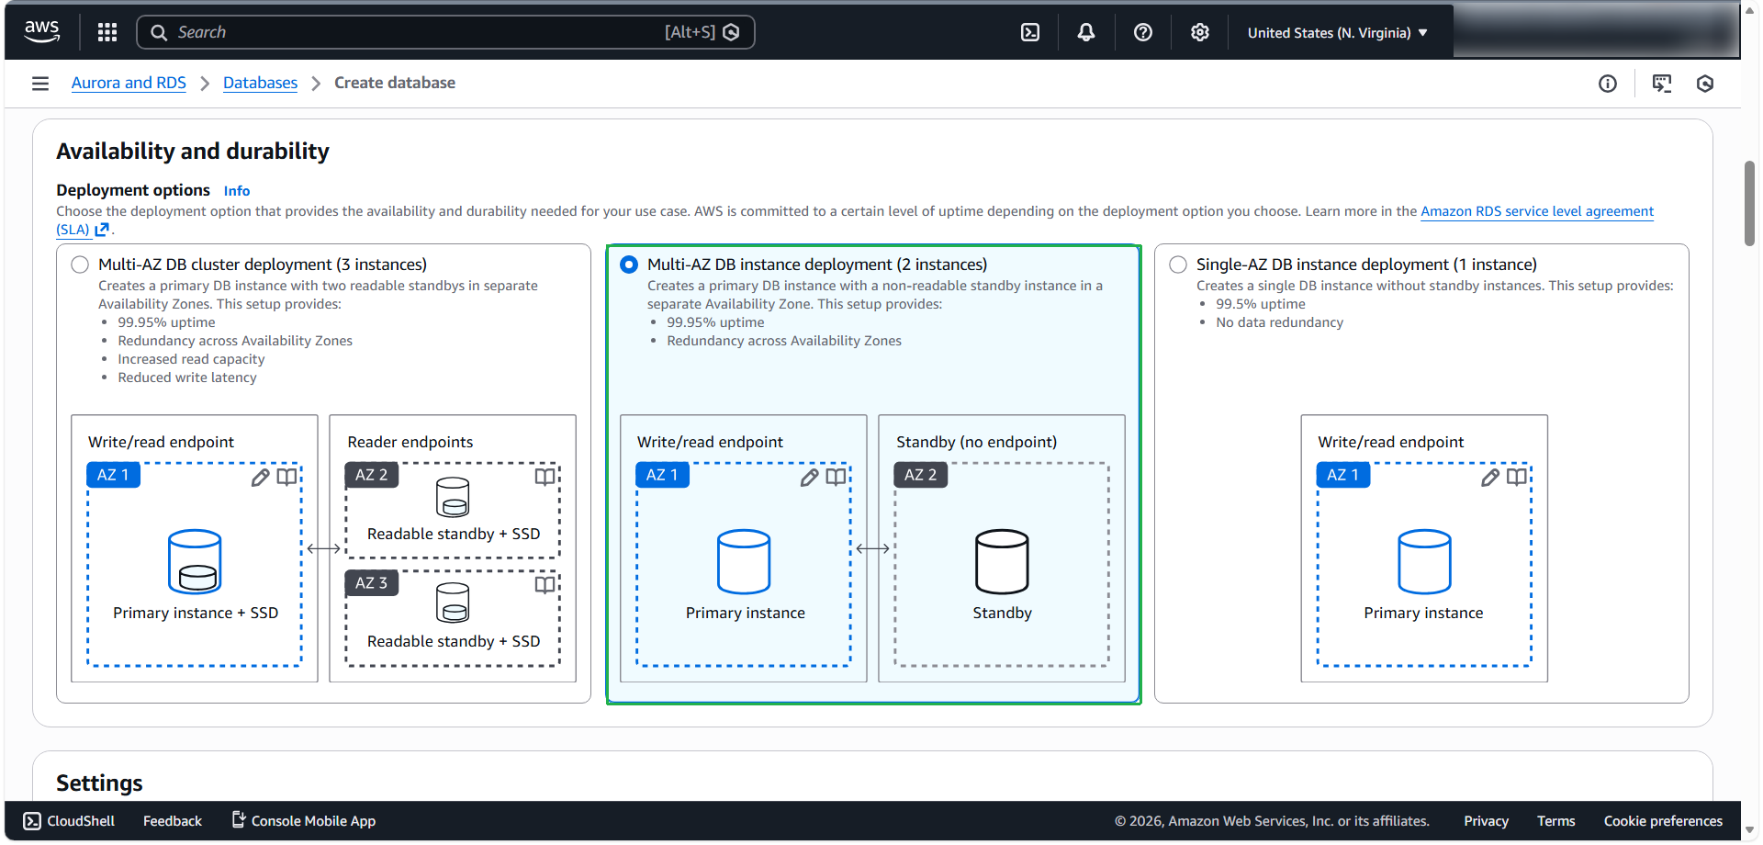Click the Availability and durability heading
This screenshot has width=1763, height=845.
(193, 152)
